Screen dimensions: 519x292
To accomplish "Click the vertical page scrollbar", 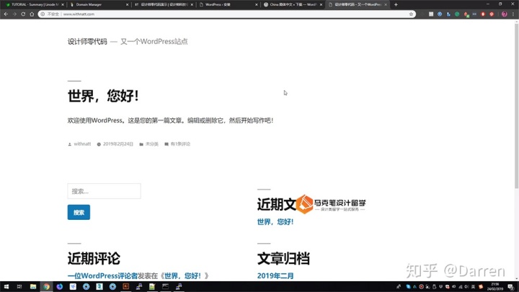I will (516, 106).
